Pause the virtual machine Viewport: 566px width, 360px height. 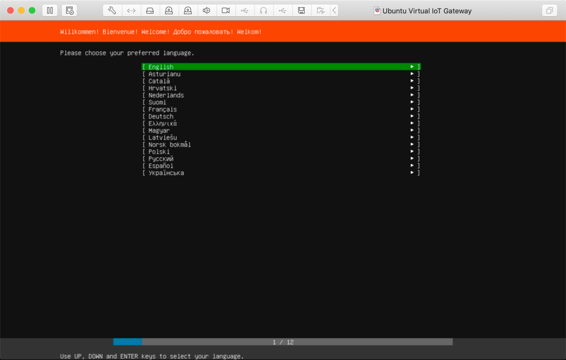click(50, 10)
